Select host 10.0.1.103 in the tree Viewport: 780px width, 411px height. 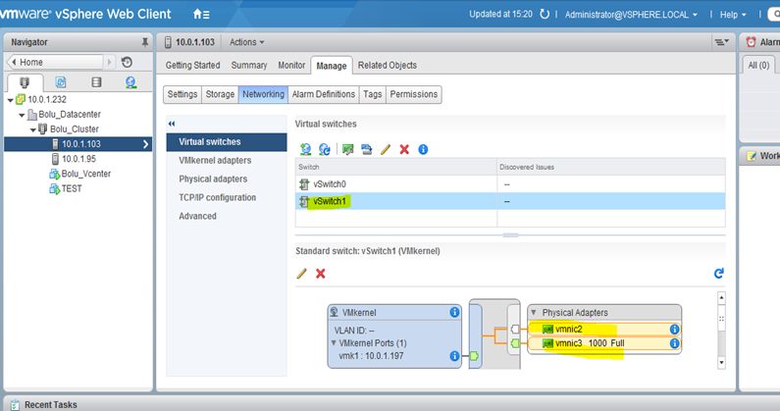(78, 144)
